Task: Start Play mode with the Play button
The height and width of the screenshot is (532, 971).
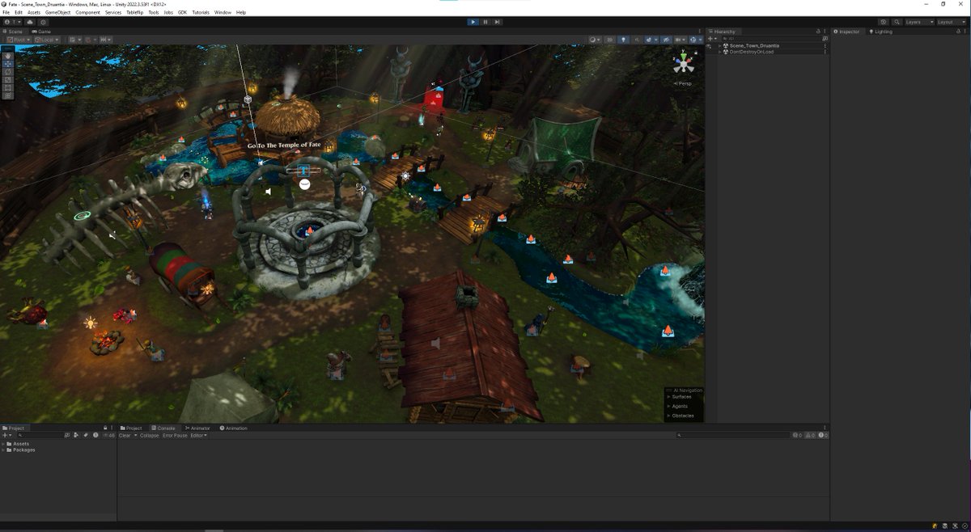Action: point(473,22)
